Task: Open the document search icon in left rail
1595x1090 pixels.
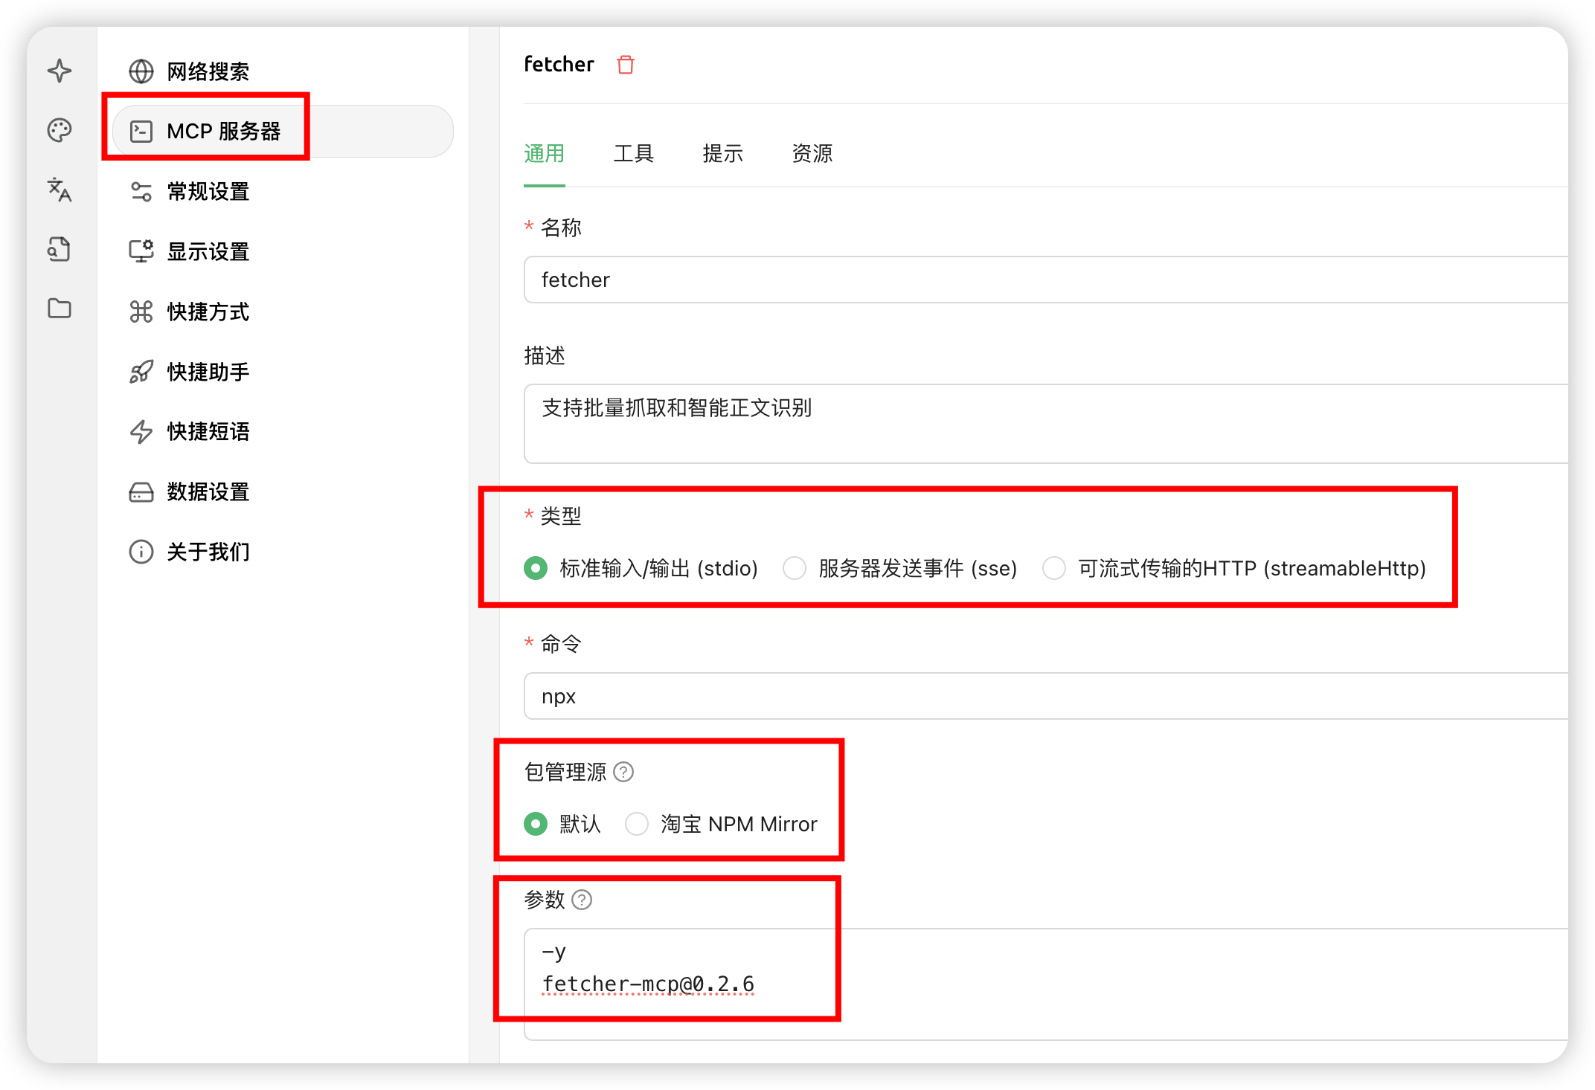Action: click(x=60, y=249)
